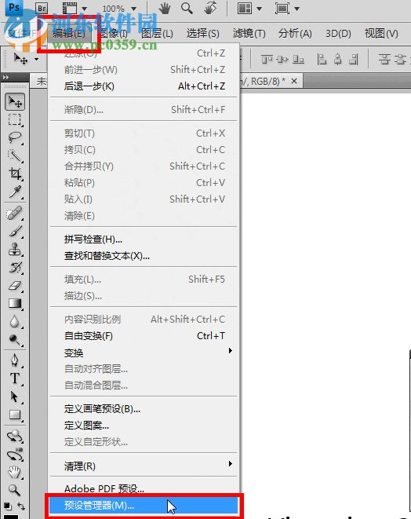Image resolution: width=411 pixels, height=519 pixels.
Task: Open the Move tool preset picker arrow
Action: click(37, 60)
